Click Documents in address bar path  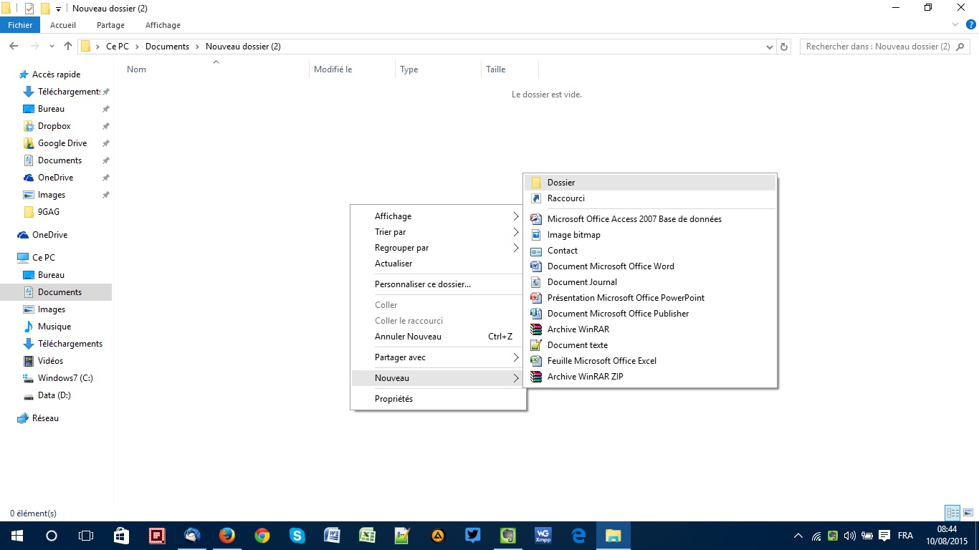pos(167,47)
